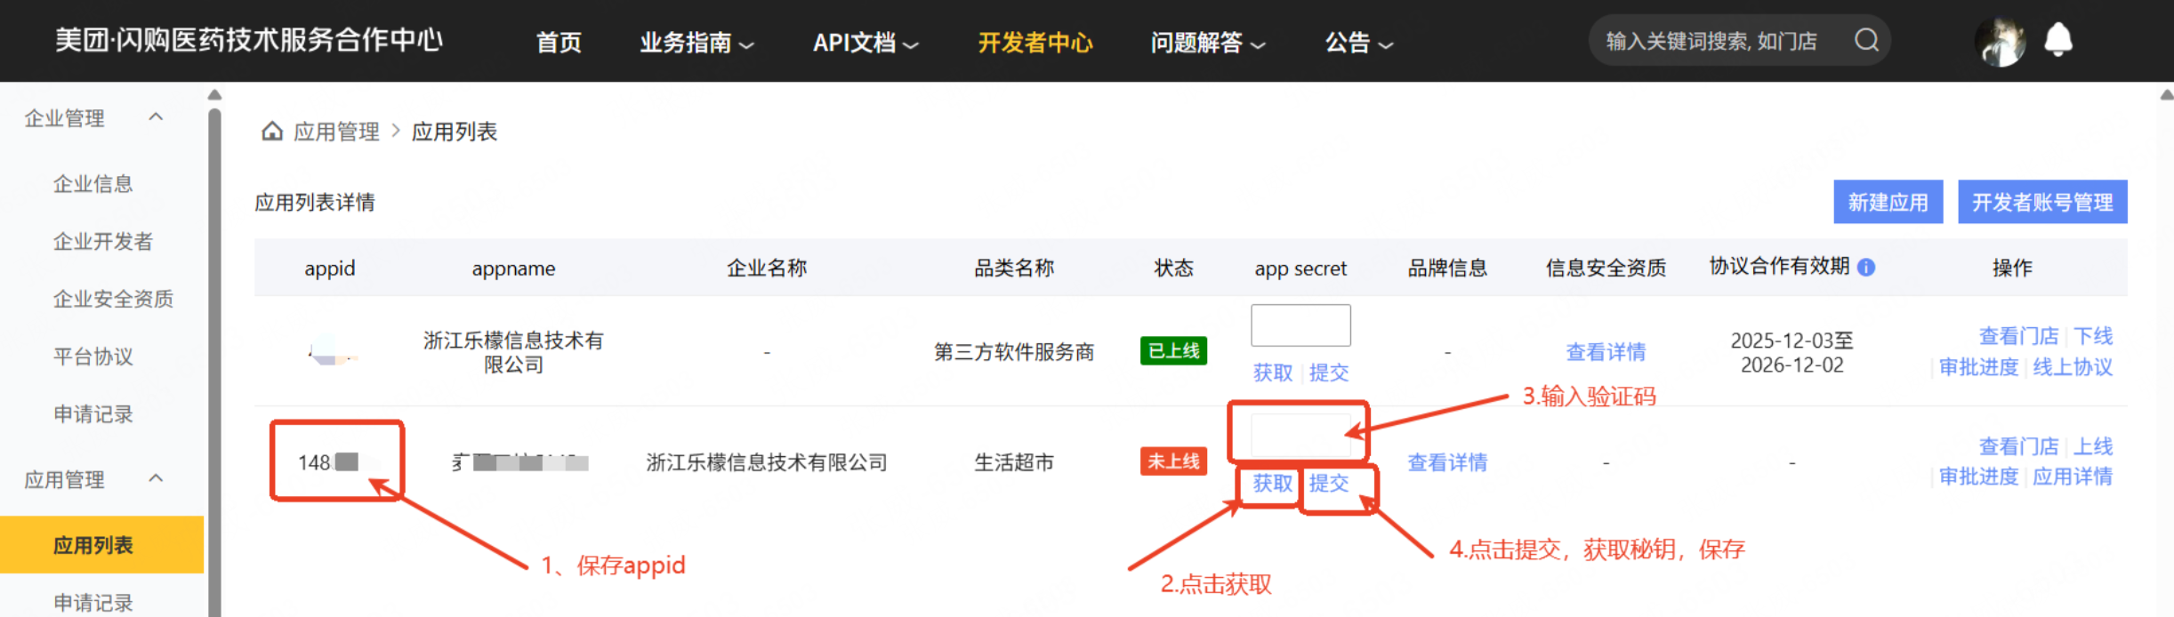Open 企业信息 in the sidebar
The height and width of the screenshot is (617, 2174).
[x=93, y=184]
